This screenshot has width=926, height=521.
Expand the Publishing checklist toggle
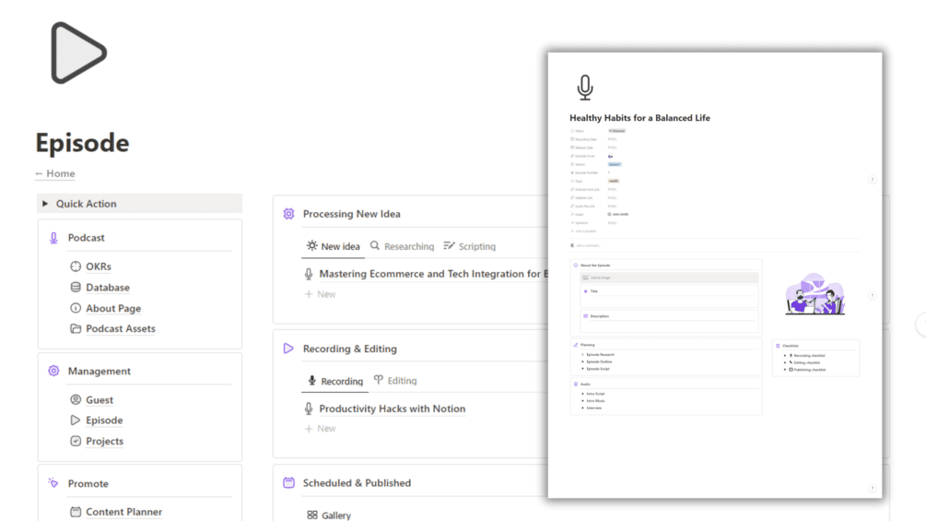click(785, 370)
